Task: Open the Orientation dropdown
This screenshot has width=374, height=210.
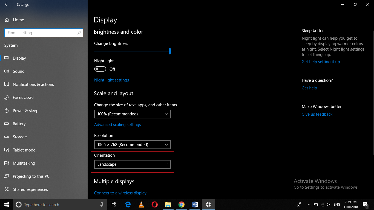Action: [132, 164]
